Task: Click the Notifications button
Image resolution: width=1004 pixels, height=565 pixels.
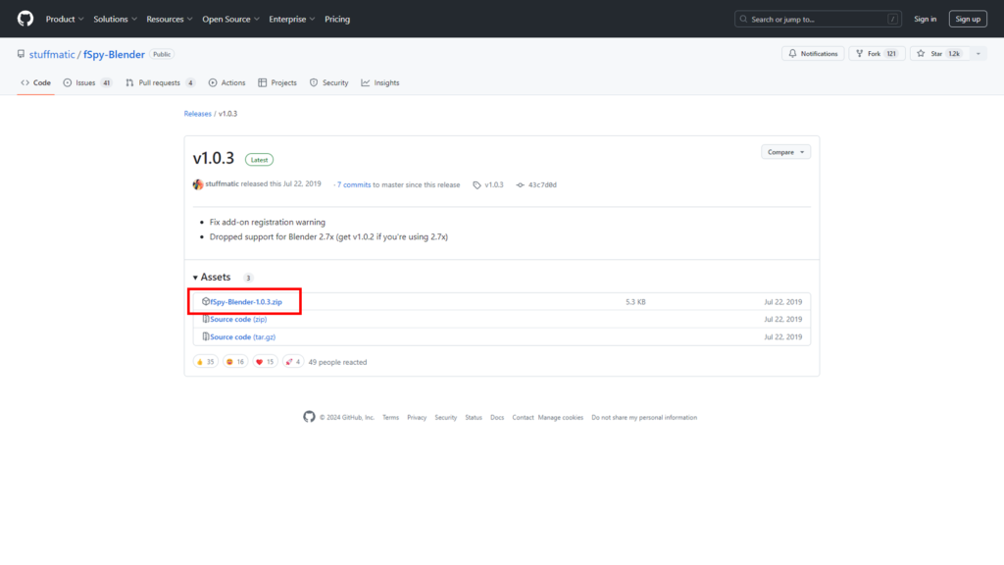Action: (x=813, y=54)
